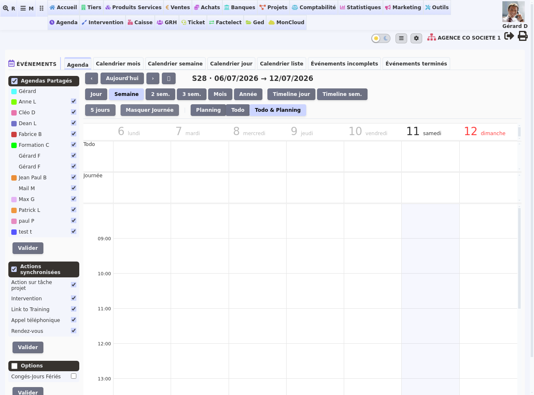Switch to Calendrier semaine tab
The height and width of the screenshot is (395, 534).
tap(175, 64)
